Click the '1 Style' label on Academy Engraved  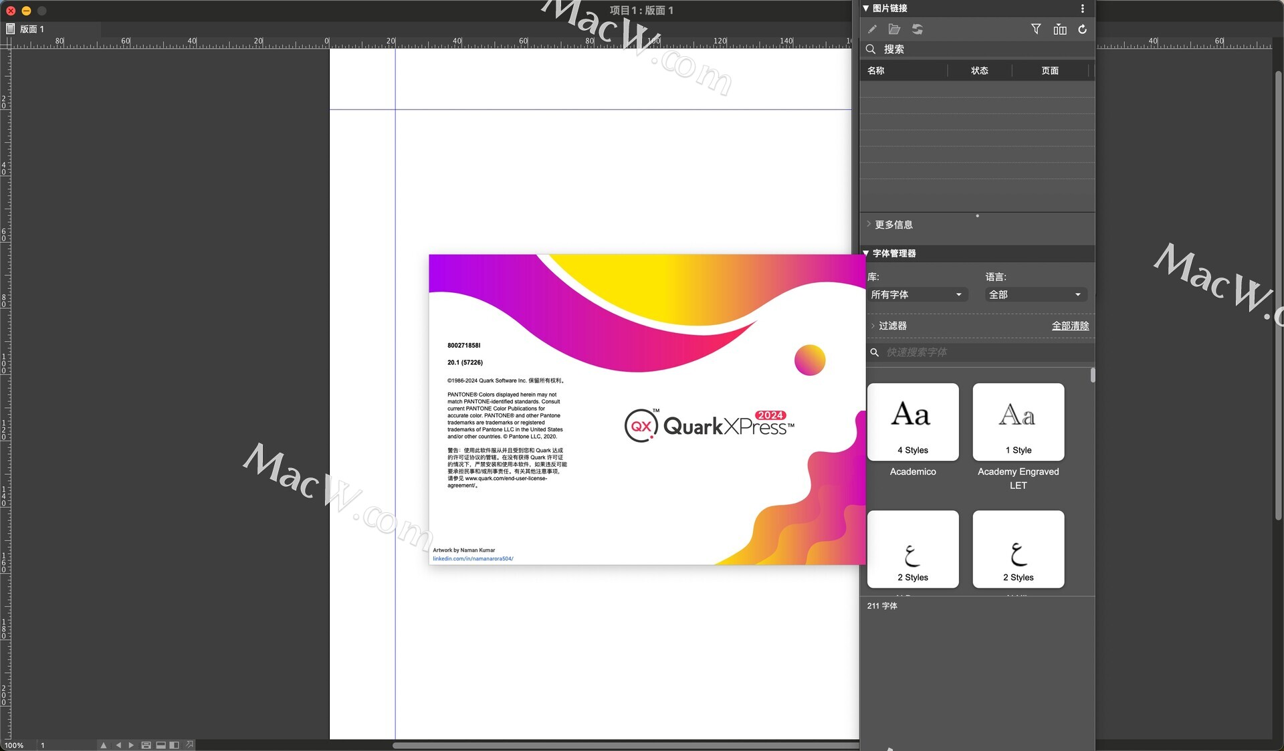(x=1019, y=450)
